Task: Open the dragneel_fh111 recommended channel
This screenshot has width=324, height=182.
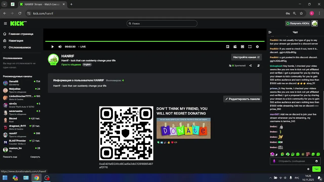Action: pyautogui.click(x=22, y=127)
